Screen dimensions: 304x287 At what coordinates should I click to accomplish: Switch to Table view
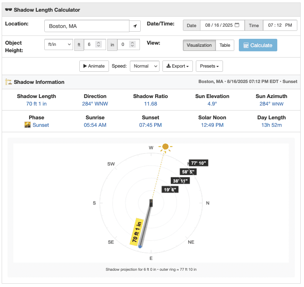225,45
